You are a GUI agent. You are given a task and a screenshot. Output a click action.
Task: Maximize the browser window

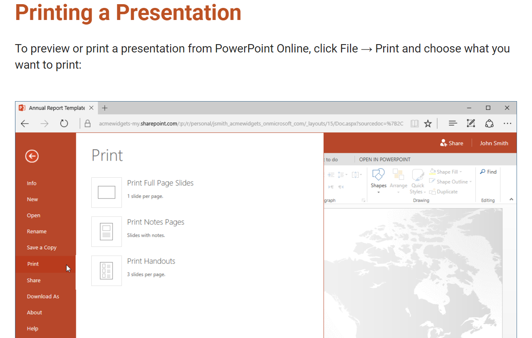coord(488,108)
